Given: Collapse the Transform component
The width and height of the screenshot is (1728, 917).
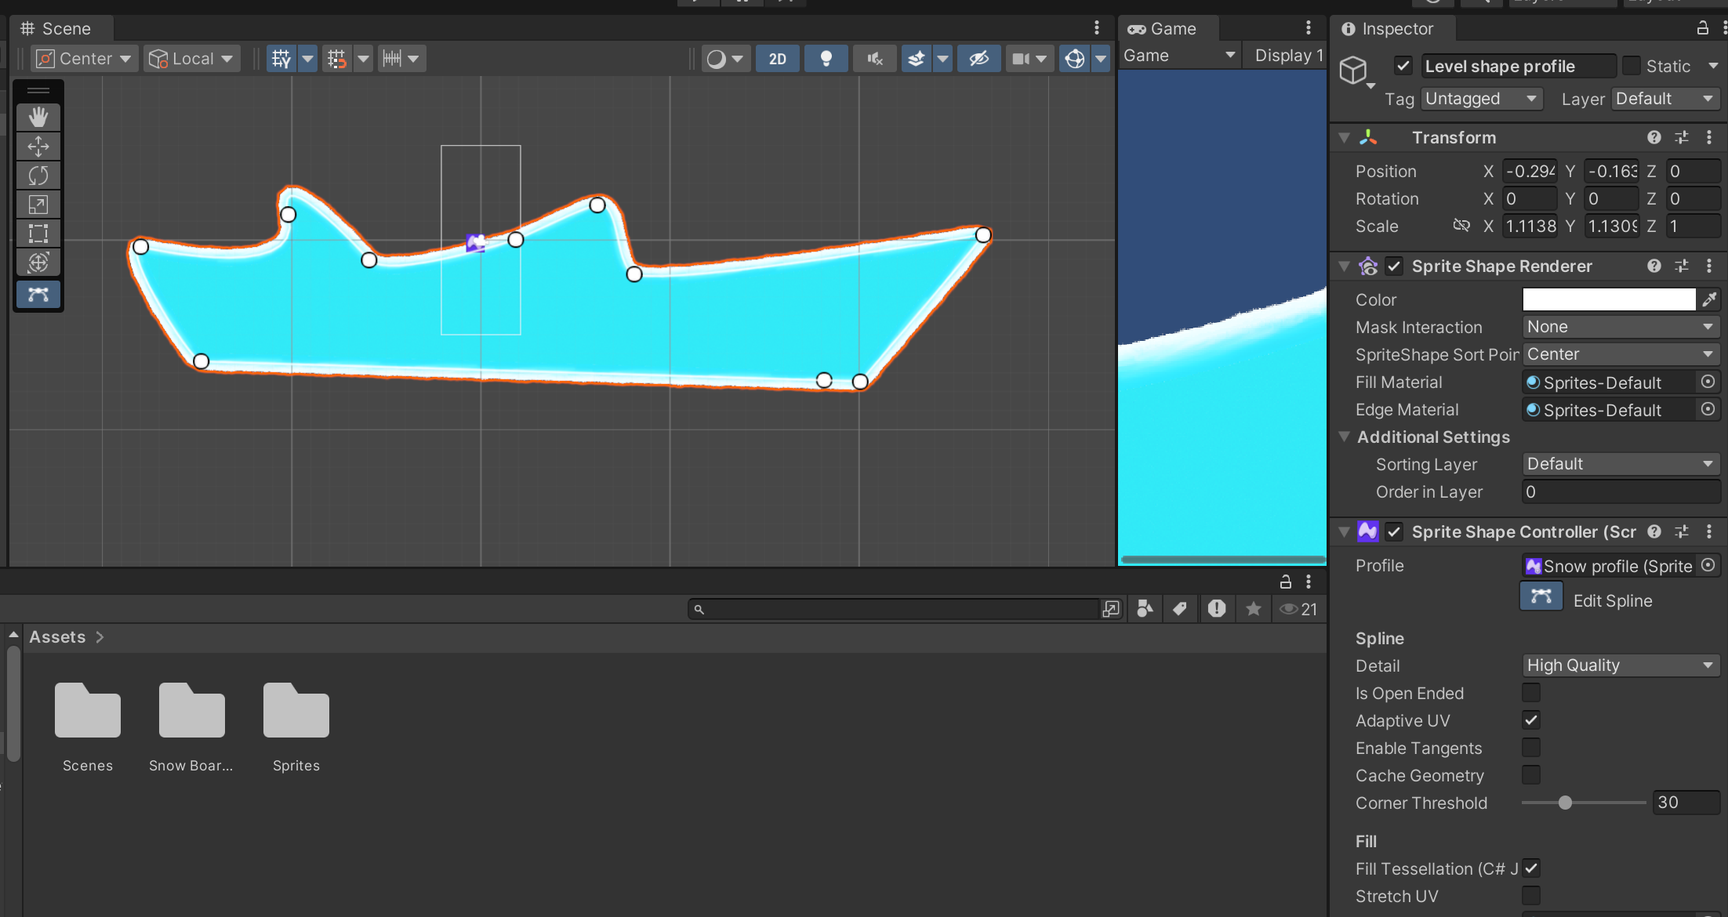Looking at the screenshot, I should tap(1345, 138).
